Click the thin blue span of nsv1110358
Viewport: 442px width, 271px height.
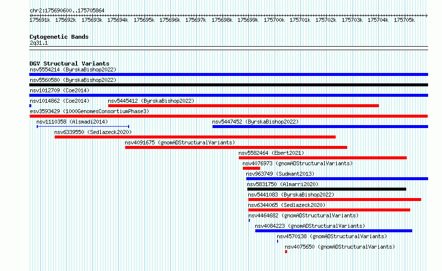(83, 127)
